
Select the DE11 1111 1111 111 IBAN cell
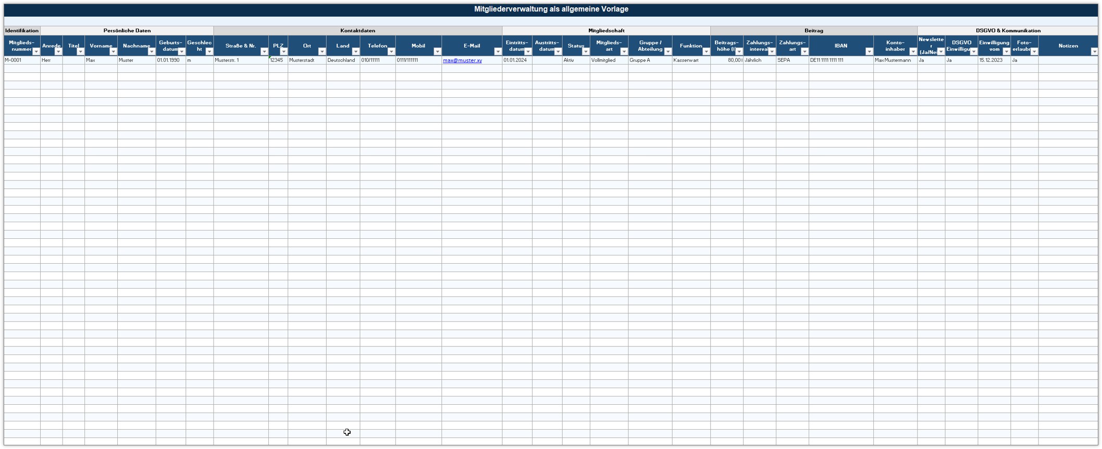pyautogui.click(x=840, y=60)
